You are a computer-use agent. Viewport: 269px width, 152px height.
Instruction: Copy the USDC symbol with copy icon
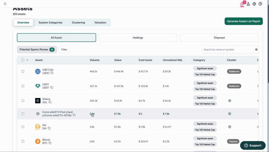click(52, 73)
